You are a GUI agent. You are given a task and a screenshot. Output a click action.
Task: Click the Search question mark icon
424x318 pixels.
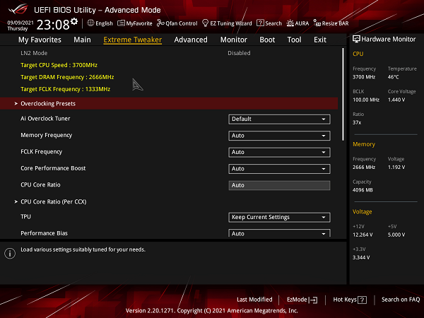coord(260,23)
